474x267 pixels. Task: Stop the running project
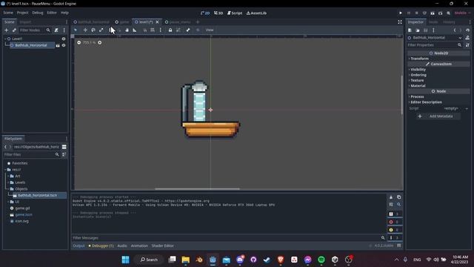(416, 13)
